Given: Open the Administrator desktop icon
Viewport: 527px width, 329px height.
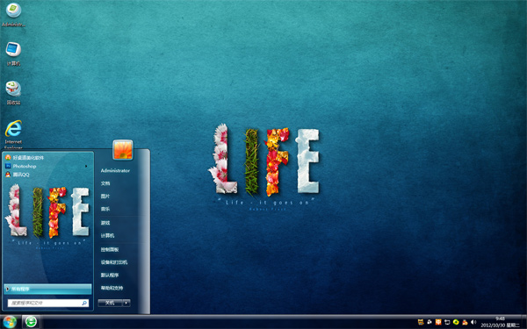Looking at the screenshot, I should pyautogui.click(x=13, y=14).
